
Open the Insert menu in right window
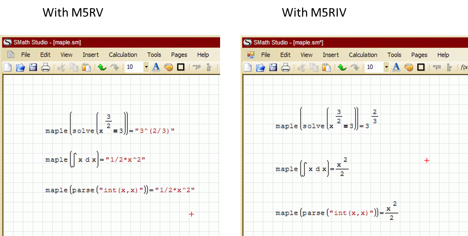coord(331,55)
